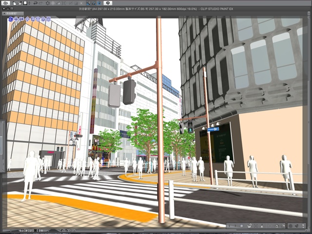The height and width of the screenshot is (234, 312).
Task: Select seventh blue object rotation manipulator icon
Action: tap(43, 19)
